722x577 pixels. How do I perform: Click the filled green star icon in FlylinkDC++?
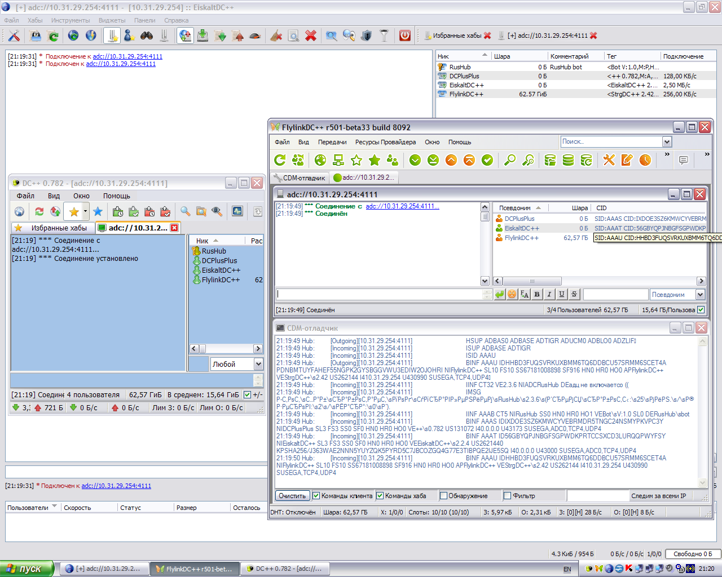click(375, 160)
